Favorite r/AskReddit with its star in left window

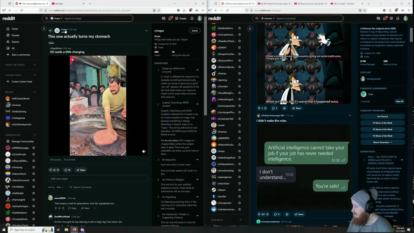(33, 193)
